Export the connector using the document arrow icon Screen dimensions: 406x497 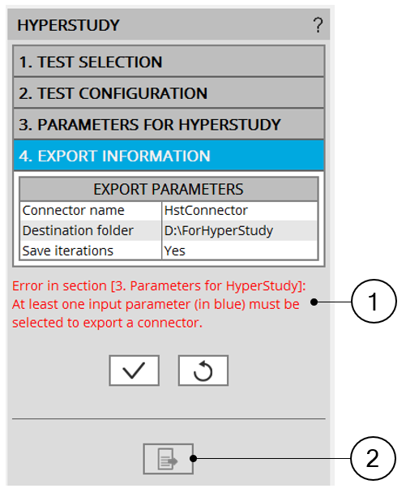click(x=168, y=459)
